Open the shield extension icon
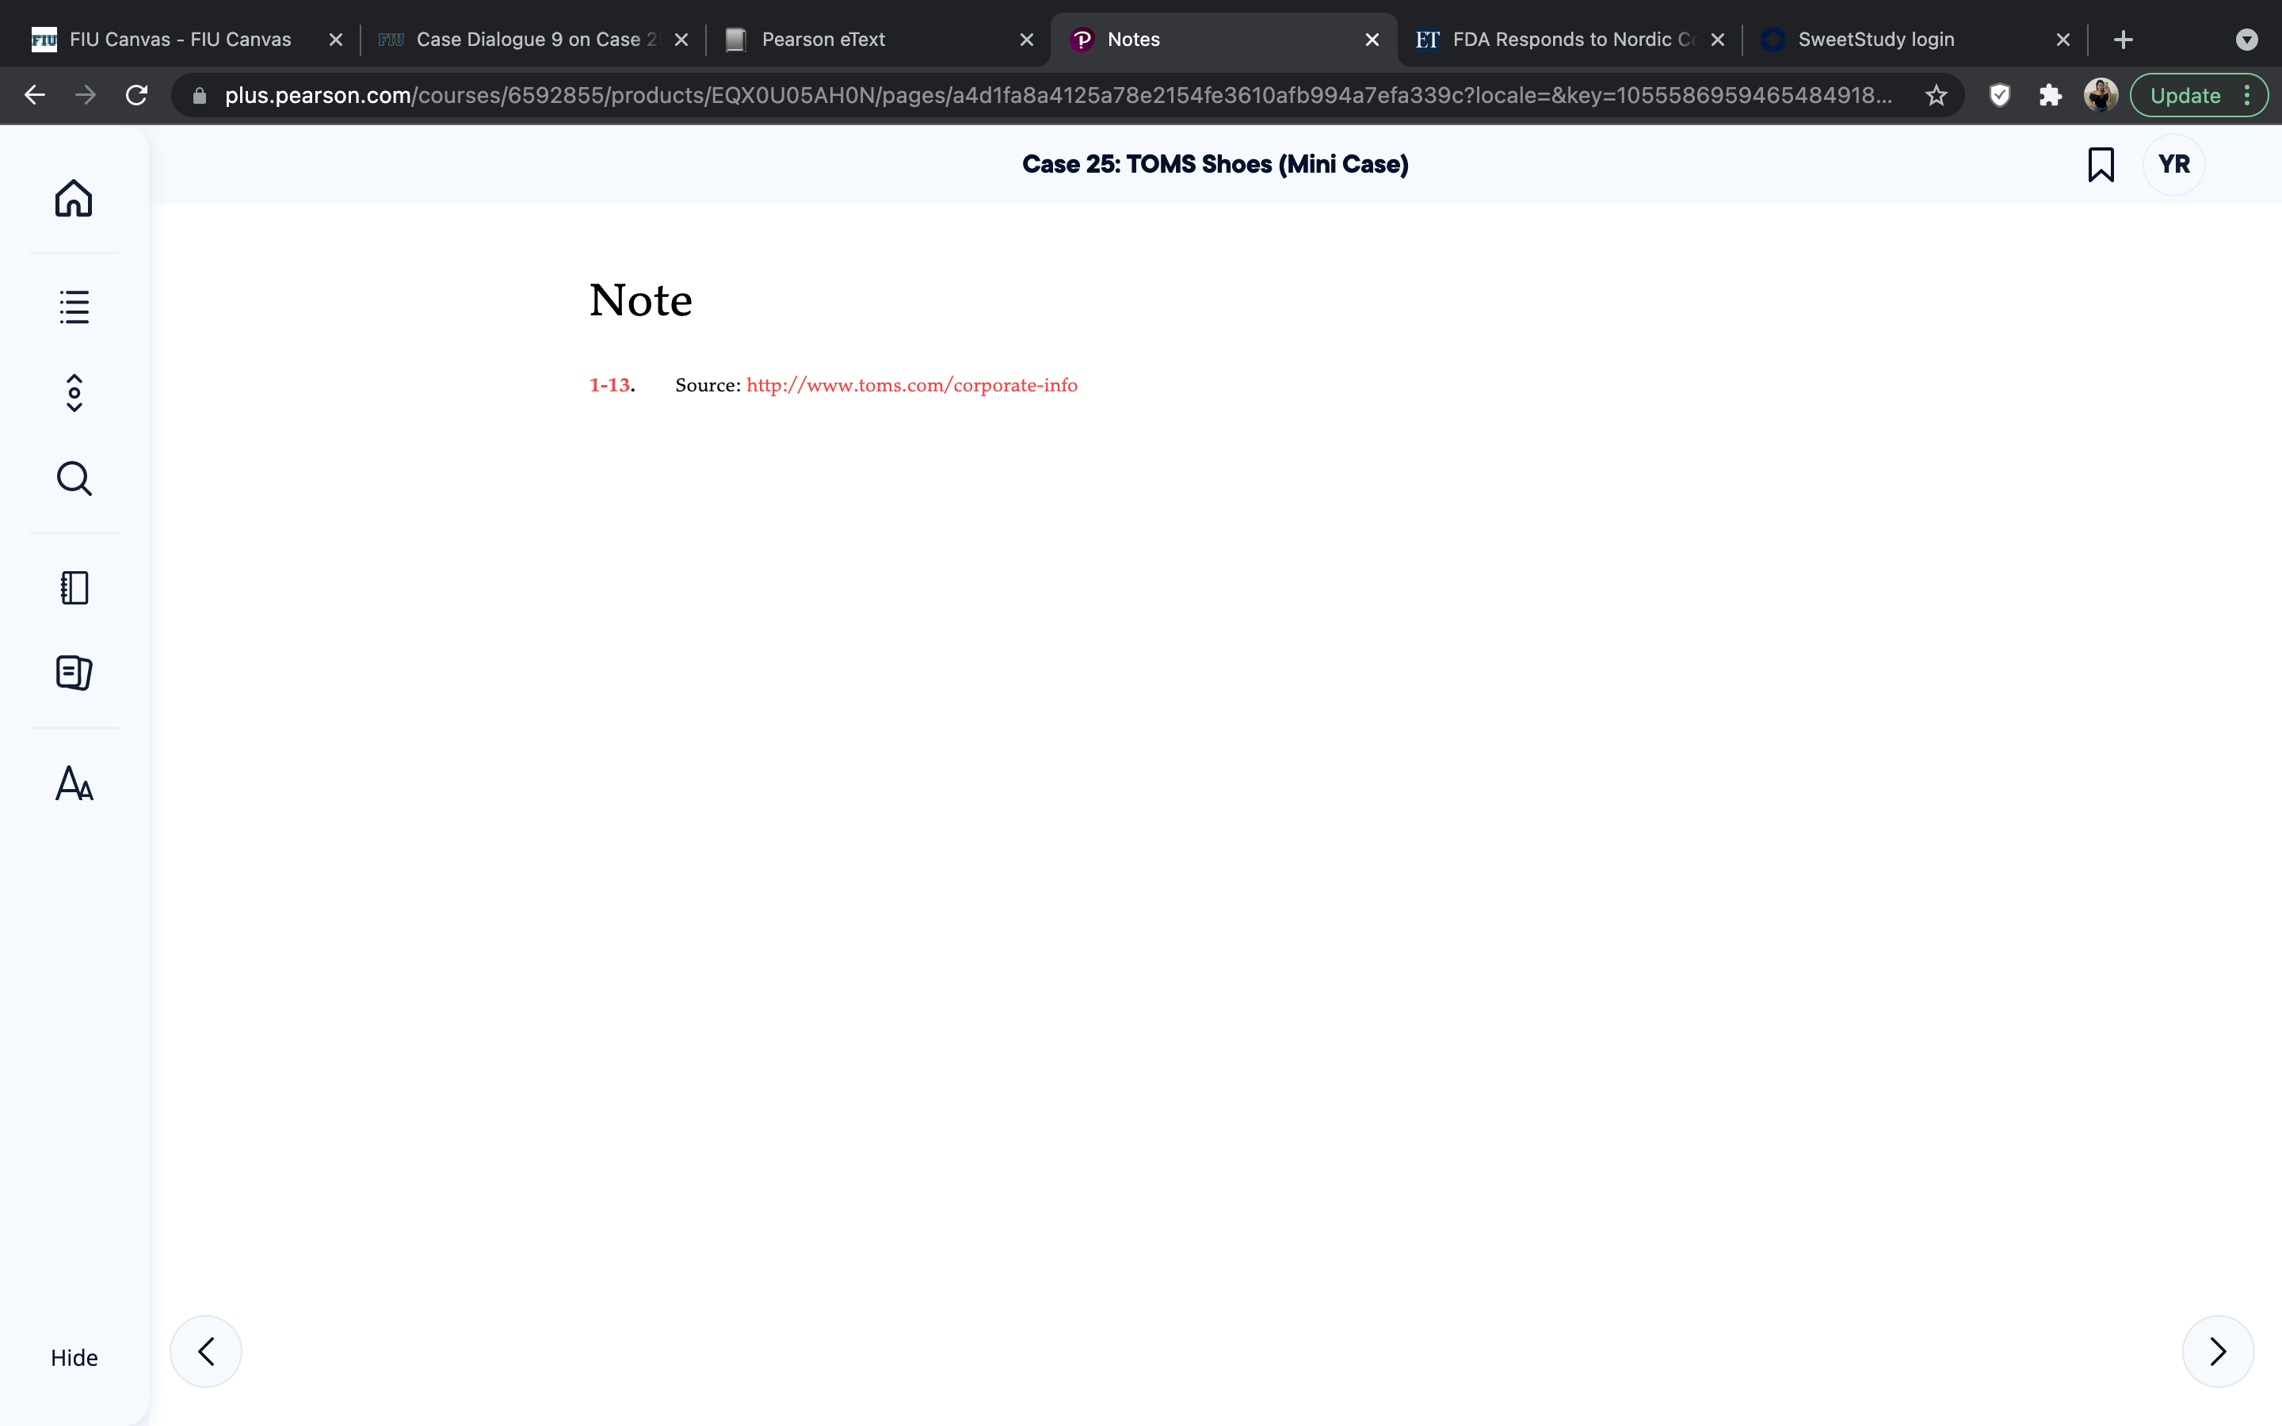Screen dimensions: 2282x1426 pyautogui.click(x=1999, y=95)
